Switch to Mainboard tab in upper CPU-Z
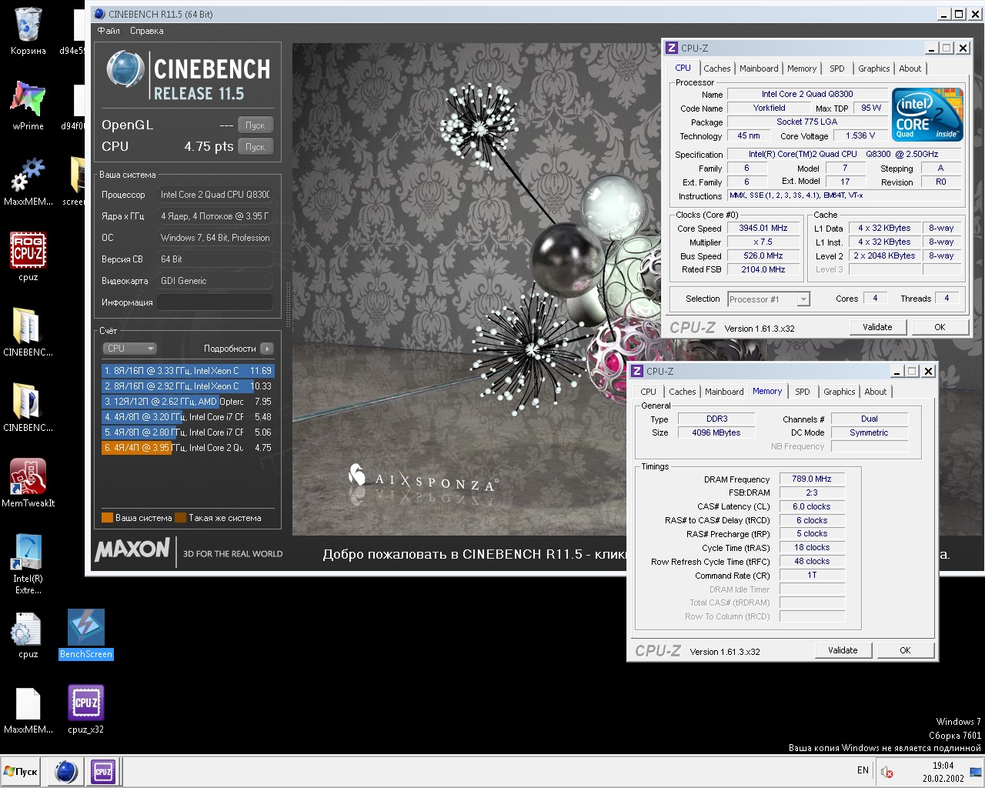The image size is (985, 788). click(x=759, y=68)
